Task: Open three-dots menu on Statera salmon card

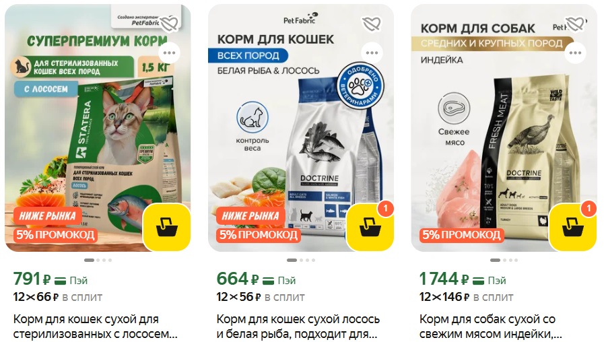Action: point(169,53)
